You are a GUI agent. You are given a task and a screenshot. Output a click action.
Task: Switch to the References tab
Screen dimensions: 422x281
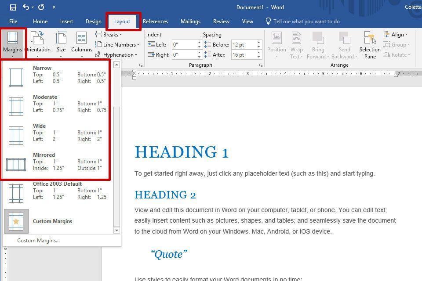pos(155,22)
